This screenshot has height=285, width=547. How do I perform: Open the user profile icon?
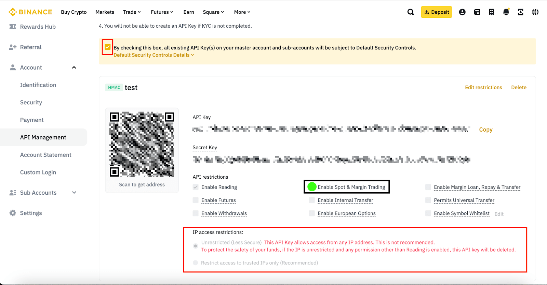[462, 12]
